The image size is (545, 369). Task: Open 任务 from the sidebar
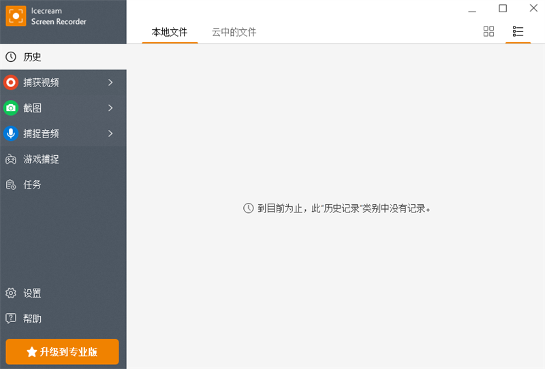[x=33, y=184]
